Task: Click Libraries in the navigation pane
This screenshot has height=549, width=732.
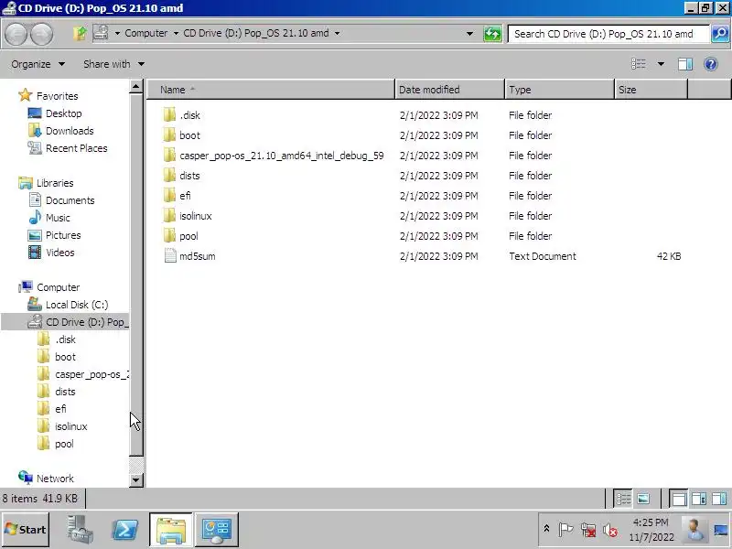Action: click(55, 183)
